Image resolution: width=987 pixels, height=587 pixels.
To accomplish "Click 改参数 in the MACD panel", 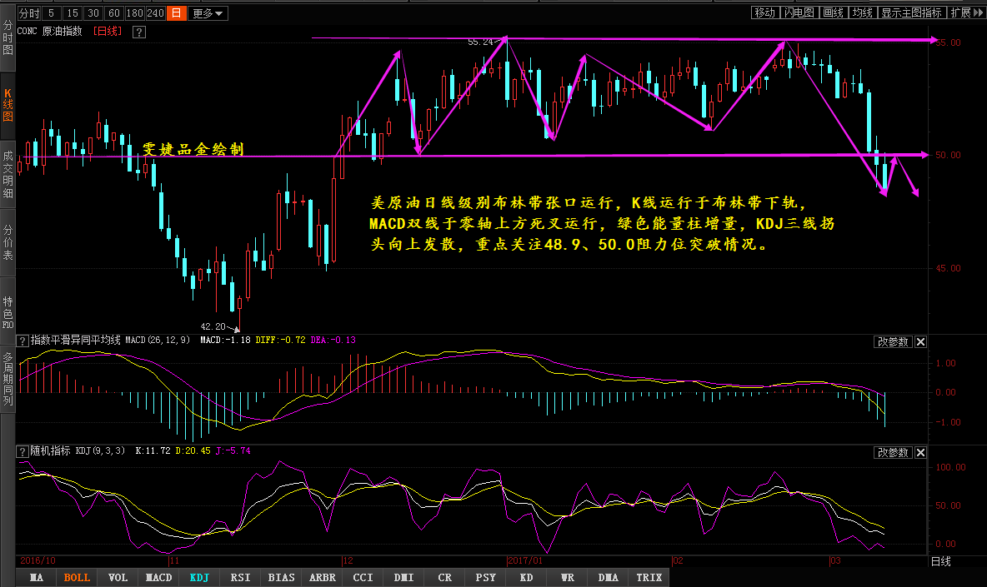I will [x=893, y=341].
